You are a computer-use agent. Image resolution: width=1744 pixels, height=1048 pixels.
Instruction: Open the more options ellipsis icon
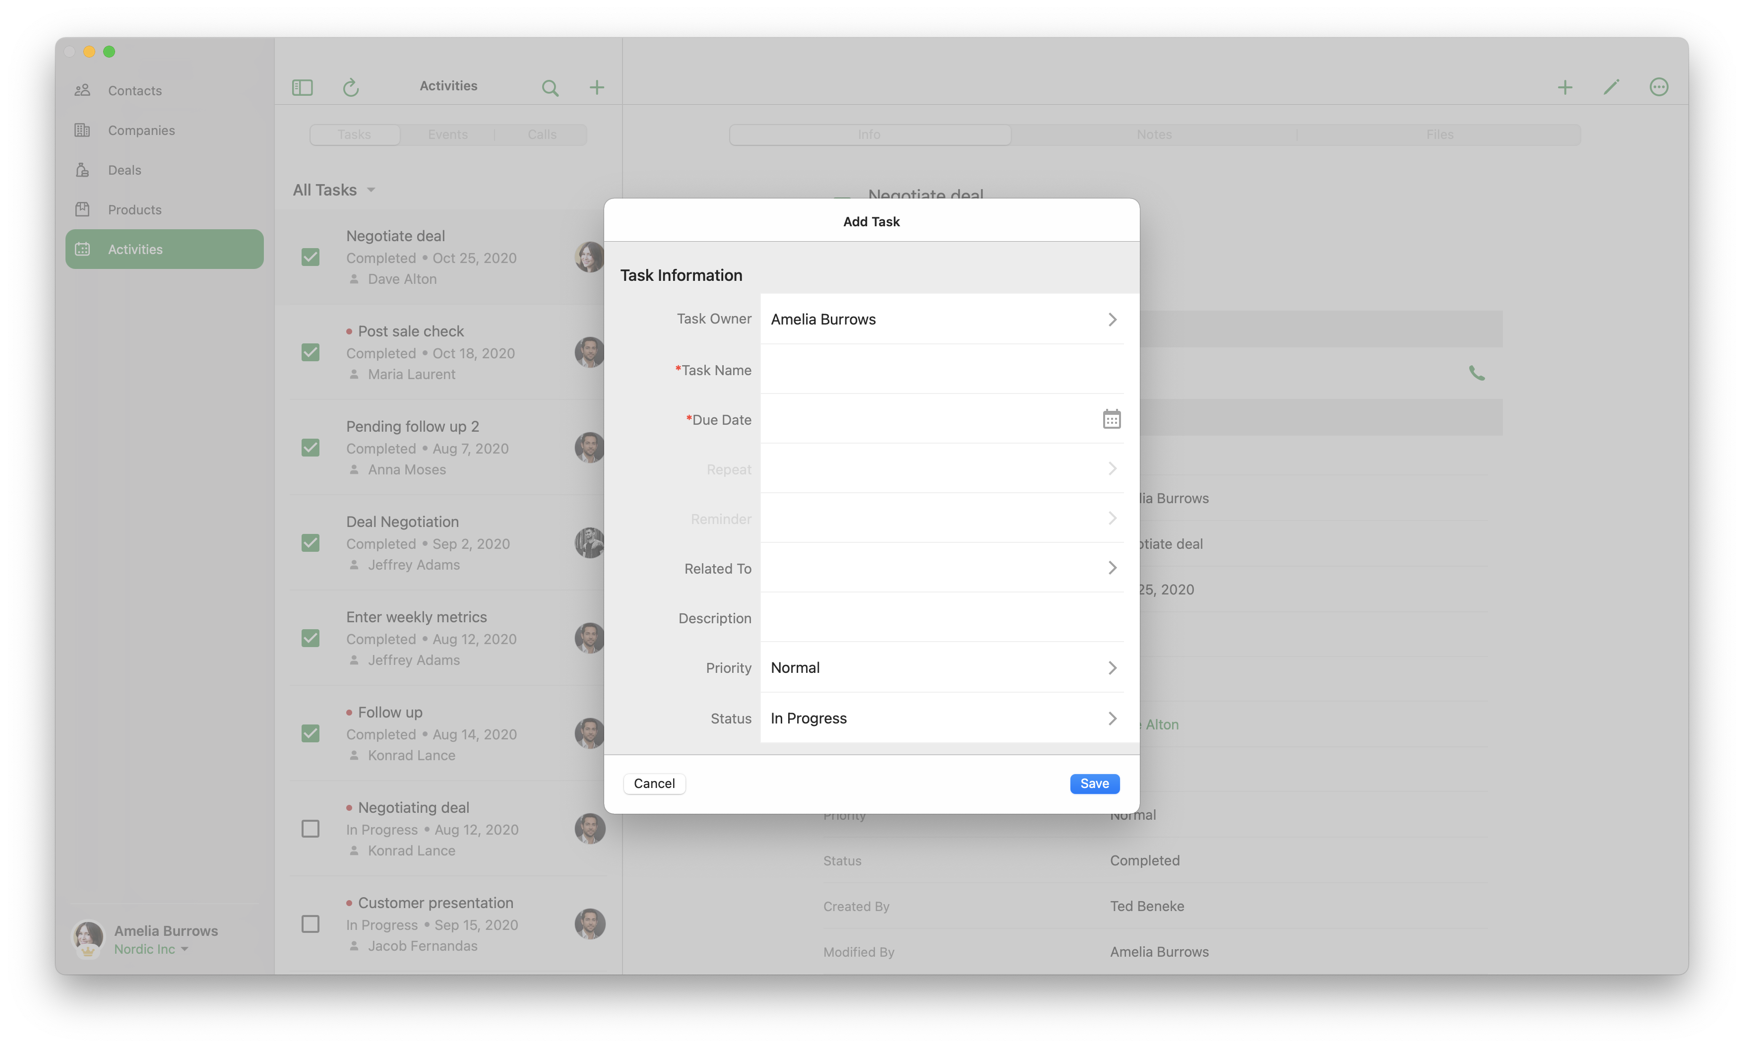1659,87
